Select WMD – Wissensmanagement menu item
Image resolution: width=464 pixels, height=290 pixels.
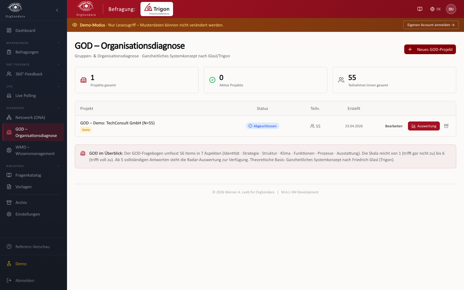coord(34,150)
